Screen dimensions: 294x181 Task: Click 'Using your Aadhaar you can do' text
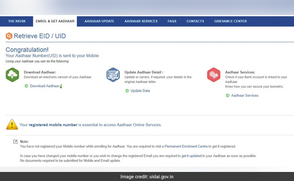tap(37, 62)
